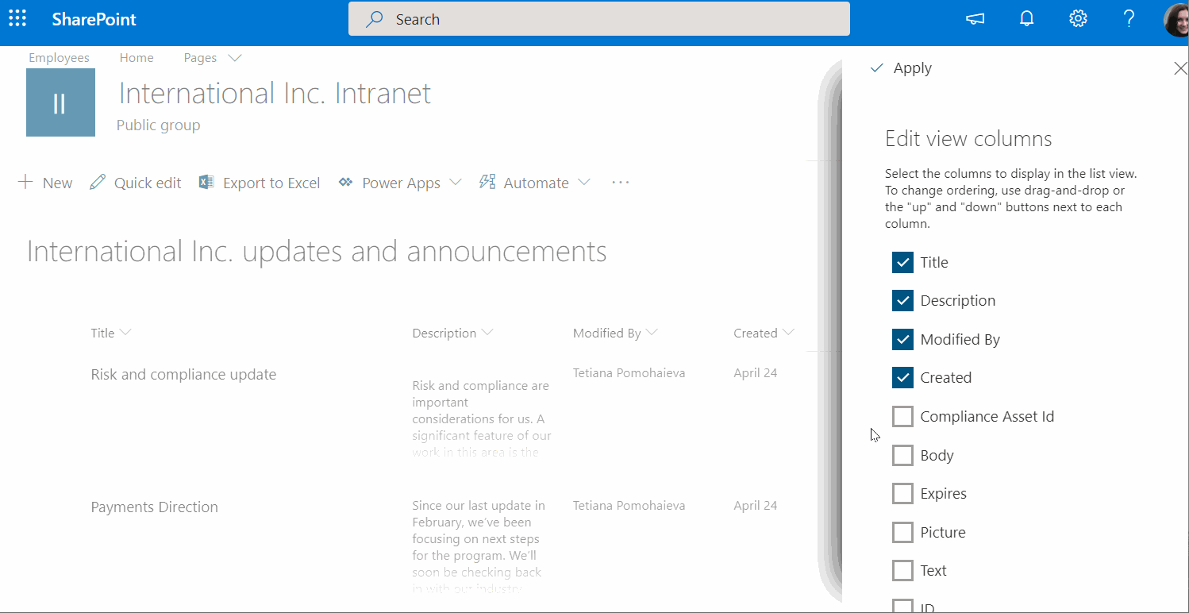Image resolution: width=1189 pixels, height=613 pixels.
Task: Open the Created column sort dropdown
Action: pyautogui.click(x=789, y=333)
